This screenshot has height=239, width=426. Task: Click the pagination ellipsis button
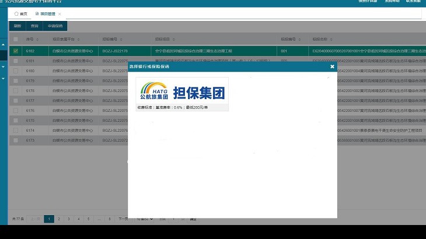tap(99, 219)
